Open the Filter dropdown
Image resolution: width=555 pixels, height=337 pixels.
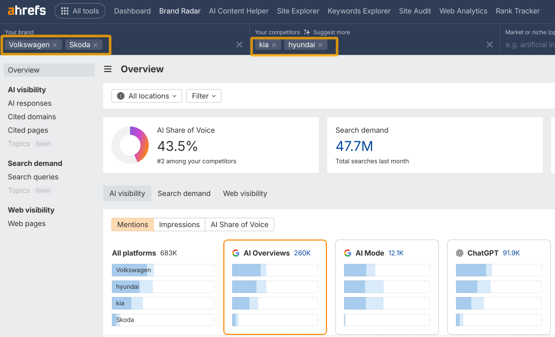[204, 96]
